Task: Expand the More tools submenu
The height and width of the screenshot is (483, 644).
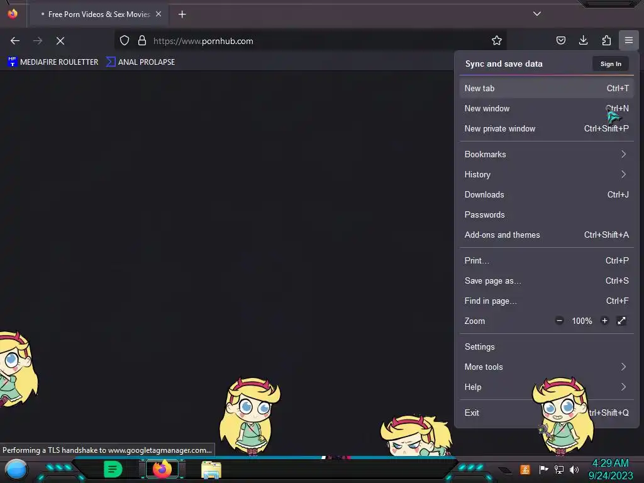Action: [x=547, y=367]
